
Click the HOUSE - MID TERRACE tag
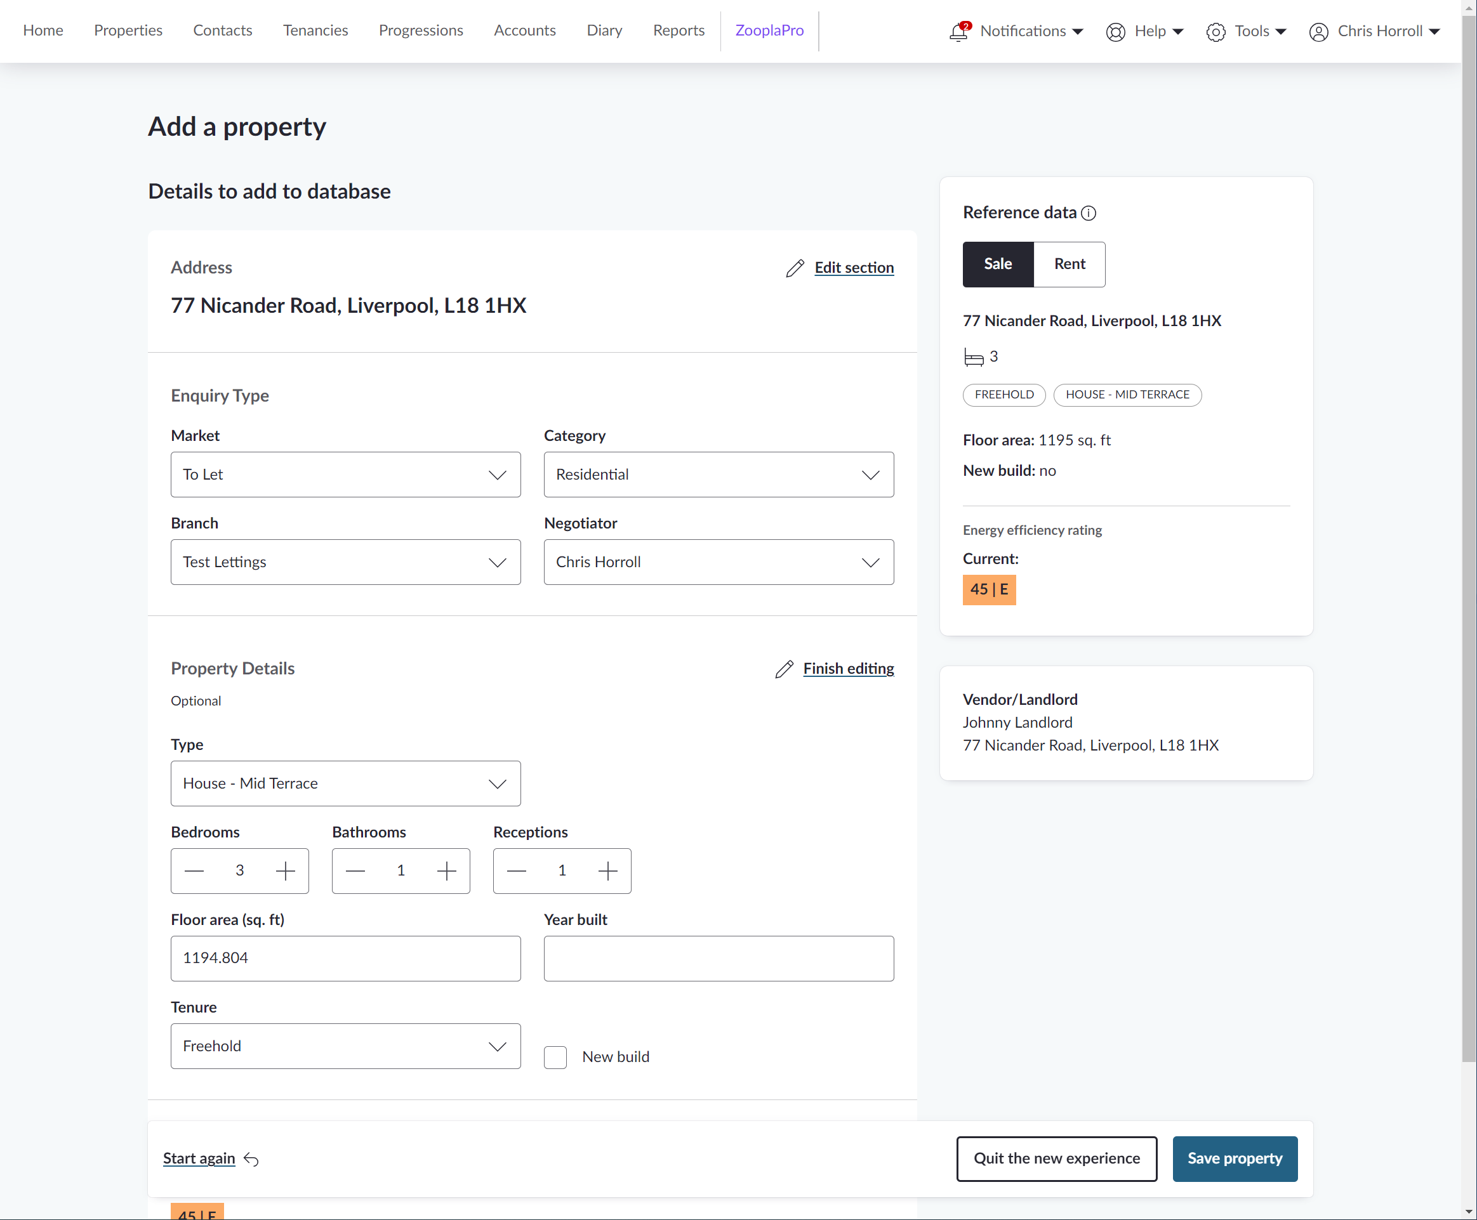[x=1128, y=395]
